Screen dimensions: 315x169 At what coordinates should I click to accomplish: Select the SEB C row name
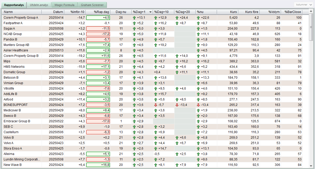8,127
